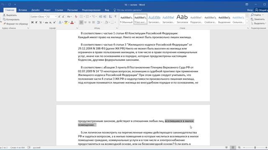
Task: Apply yellow text highlight color
Action: pyautogui.click(x=66, y=22)
